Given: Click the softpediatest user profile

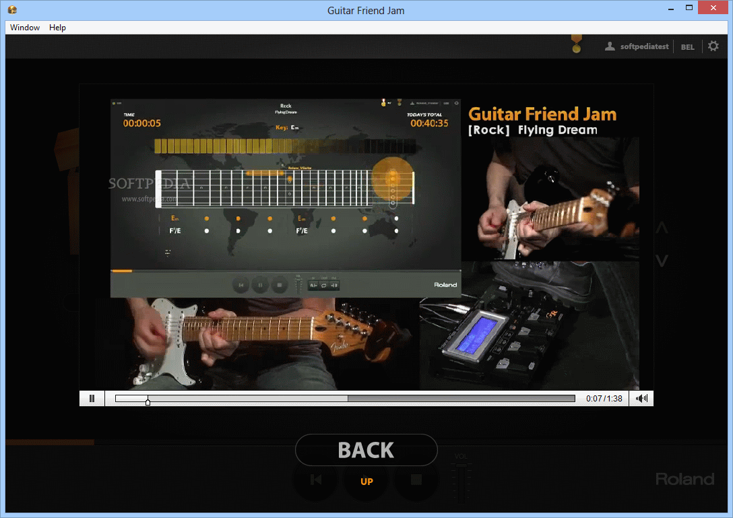Looking at the screenshot, I should click(637, 46).
